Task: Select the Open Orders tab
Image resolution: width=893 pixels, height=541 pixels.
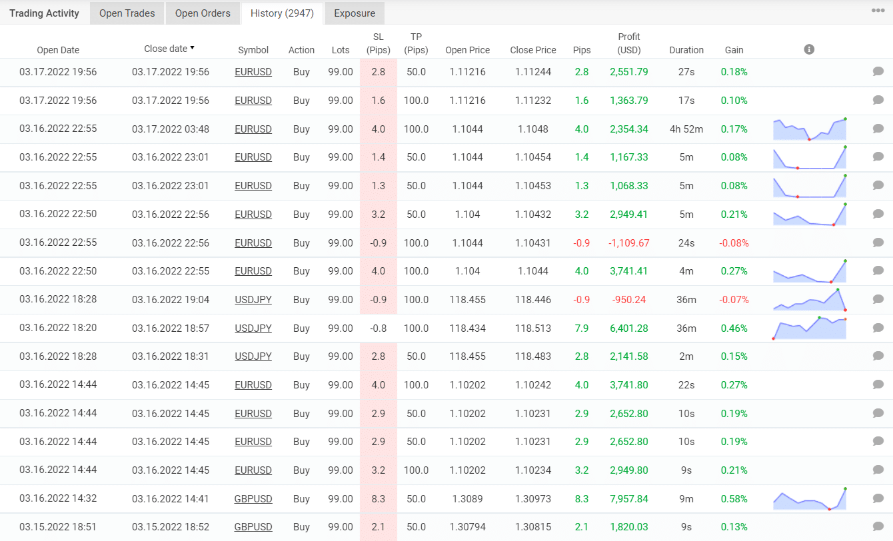Action: 202,13
